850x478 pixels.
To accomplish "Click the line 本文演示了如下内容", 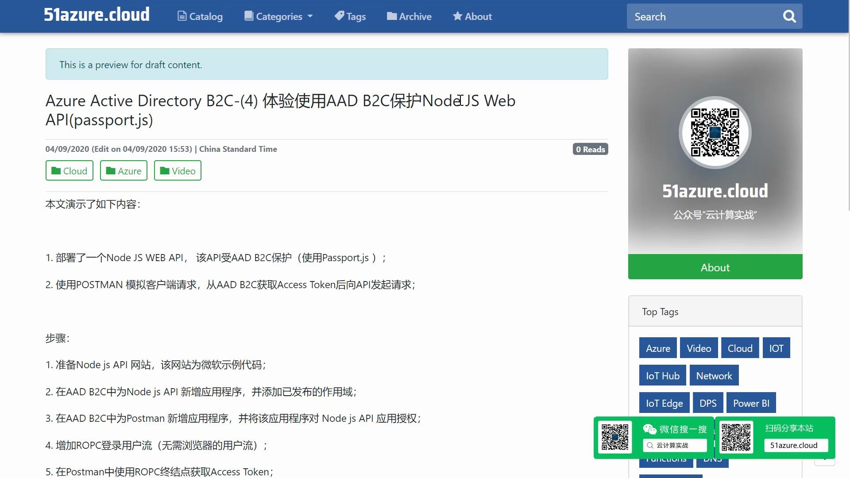I will pyautogui.click(x=93, y=204).
